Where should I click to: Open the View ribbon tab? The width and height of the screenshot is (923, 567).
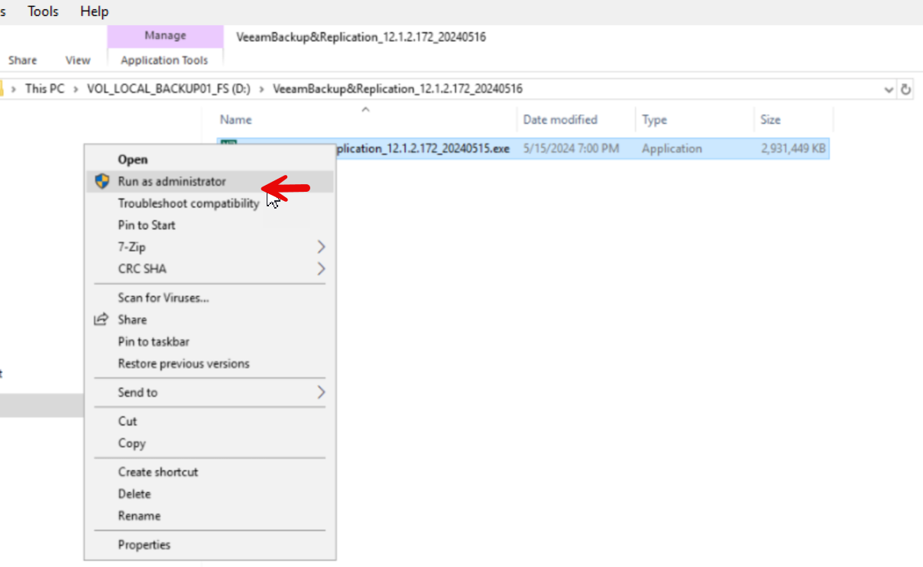coord(78,60)
